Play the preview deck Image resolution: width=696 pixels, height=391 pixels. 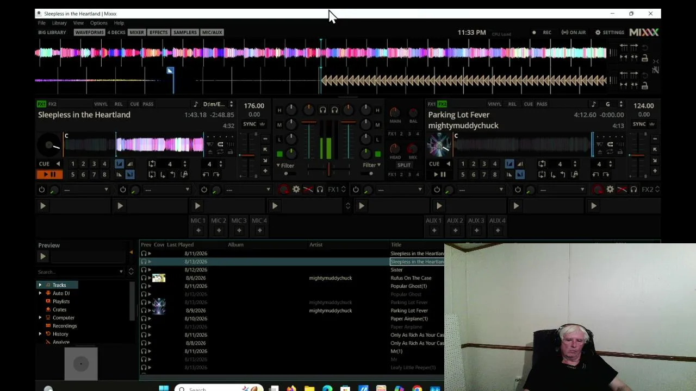43,256
